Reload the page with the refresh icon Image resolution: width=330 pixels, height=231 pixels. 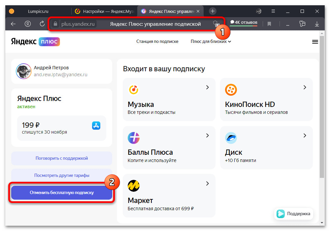pyautogui.click(x=42, y=24)
